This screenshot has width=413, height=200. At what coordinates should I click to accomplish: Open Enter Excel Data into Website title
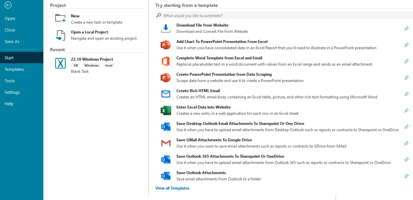204,107
